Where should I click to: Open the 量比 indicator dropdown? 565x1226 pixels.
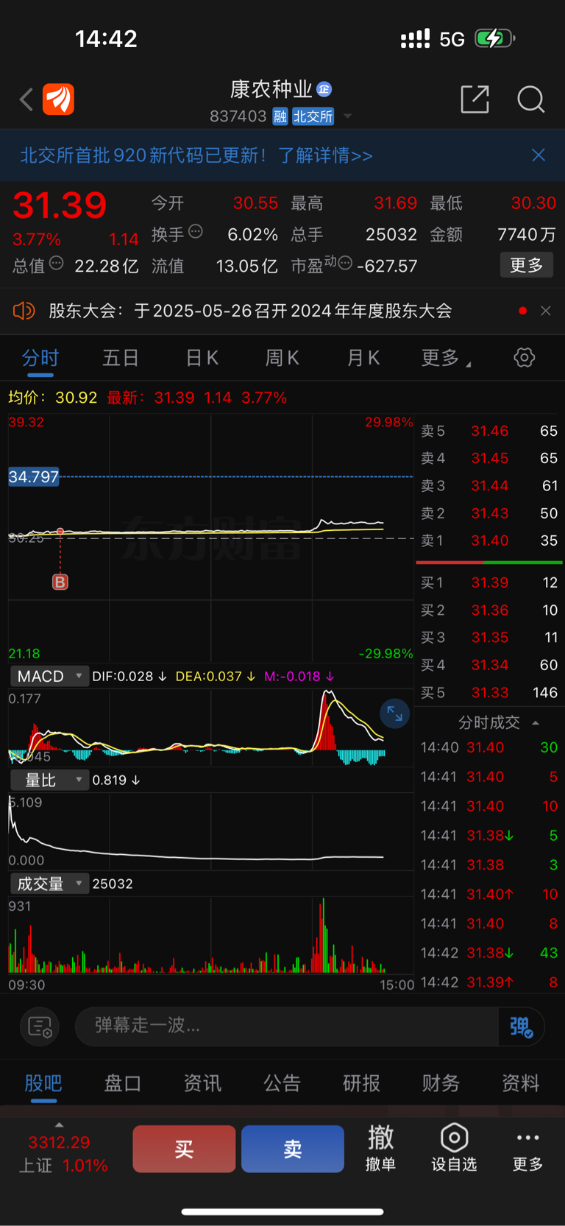click(x=49, y=780)
